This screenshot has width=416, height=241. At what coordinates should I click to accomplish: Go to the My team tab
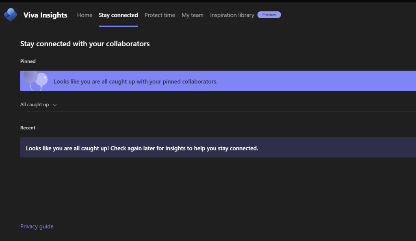[x=193, y=15]
